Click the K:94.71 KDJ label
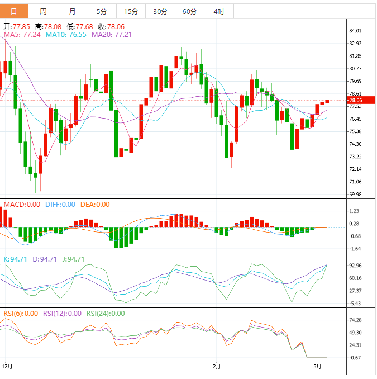Image resolution: width=377 pixels, height=379 pixels. (15, 259)
